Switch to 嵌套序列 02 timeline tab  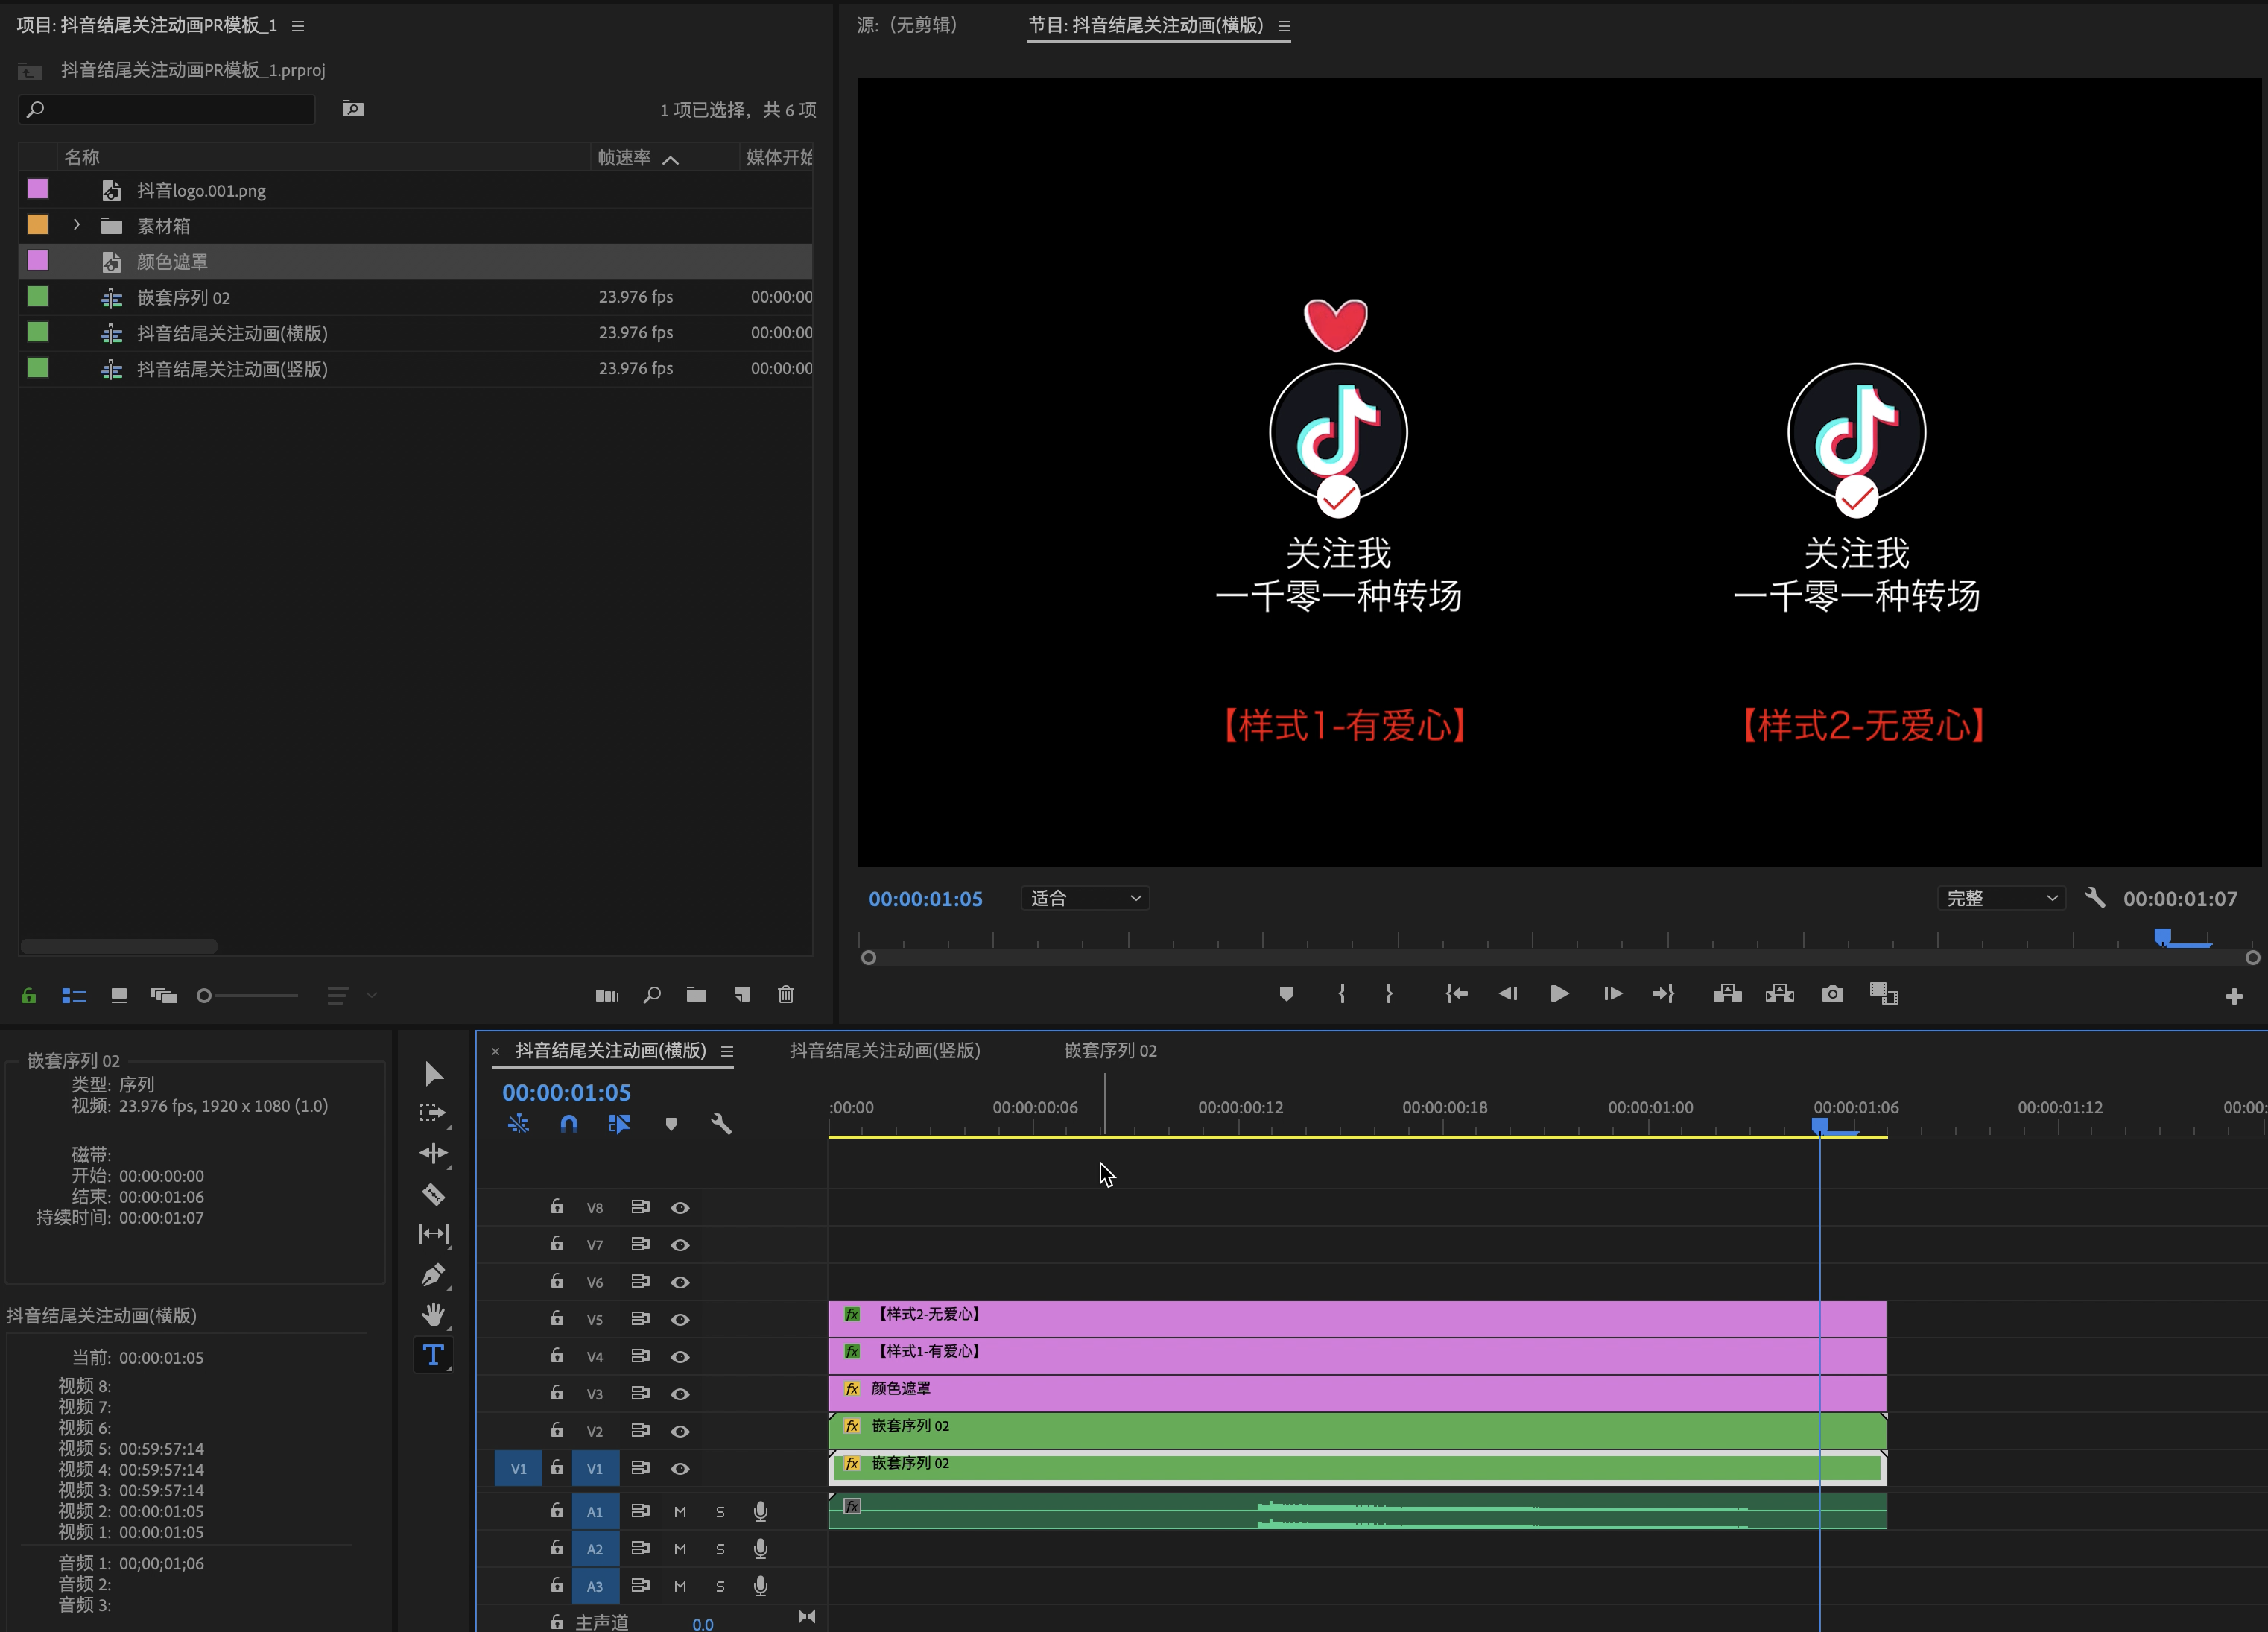click(1110, 1050)
